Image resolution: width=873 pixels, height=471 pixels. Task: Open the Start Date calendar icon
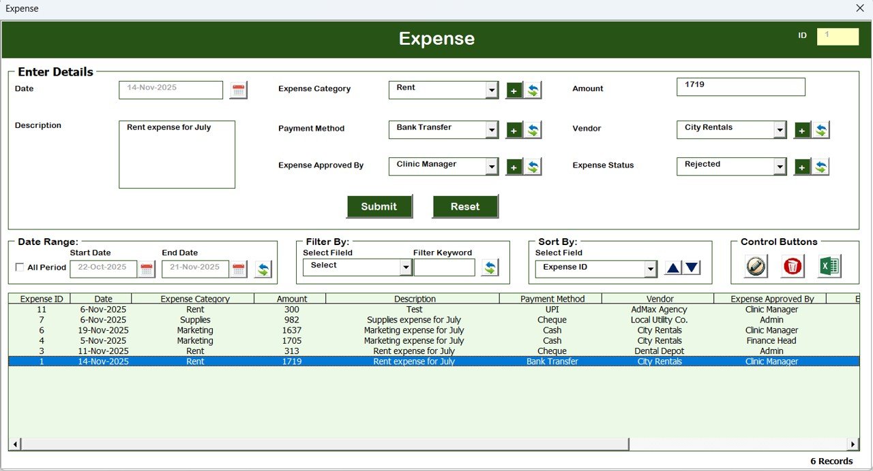tap(146, 268)
